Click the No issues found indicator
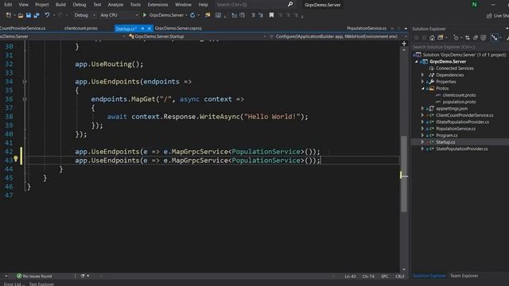This screenshot has width=509, height=286. (x=34, y=276)
